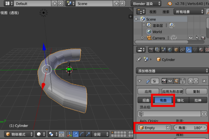Toggle Camera renderability icon
209x139 pixels.
[x=203, y=38]
